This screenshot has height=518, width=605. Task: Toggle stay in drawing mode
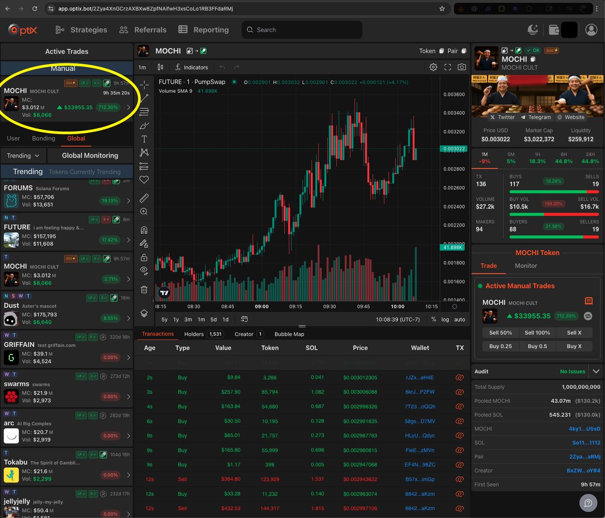(144, 244)
